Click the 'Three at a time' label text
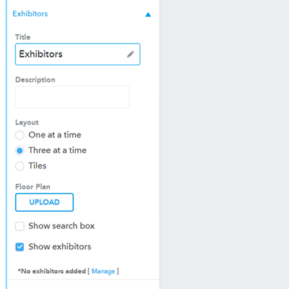The width and height of the screenshot is (289, 289). (57, 150)
